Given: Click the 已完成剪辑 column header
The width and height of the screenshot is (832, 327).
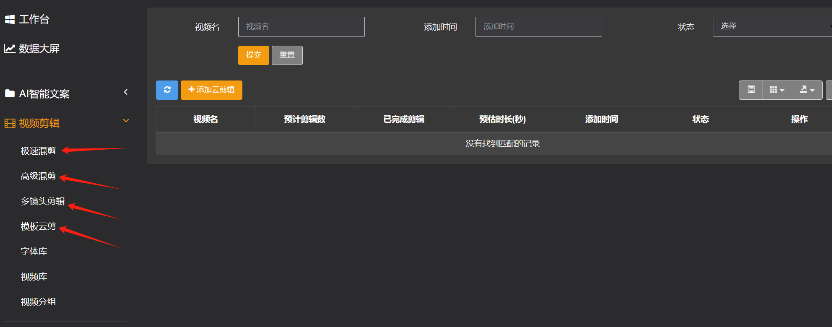Looking at the screenshot, I should 403,119.
